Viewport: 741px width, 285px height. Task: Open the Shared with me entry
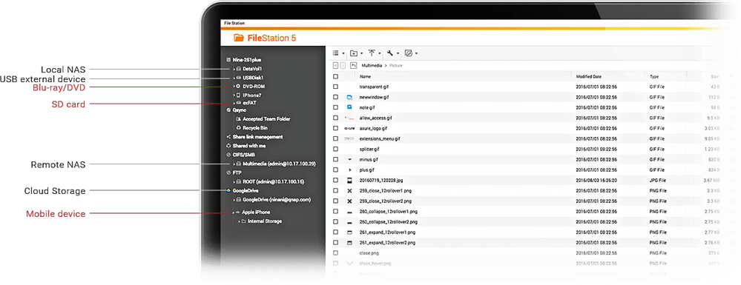(249, 146)
